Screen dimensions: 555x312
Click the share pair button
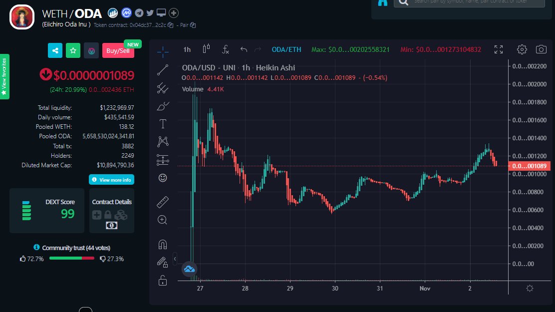click(55, 50)
